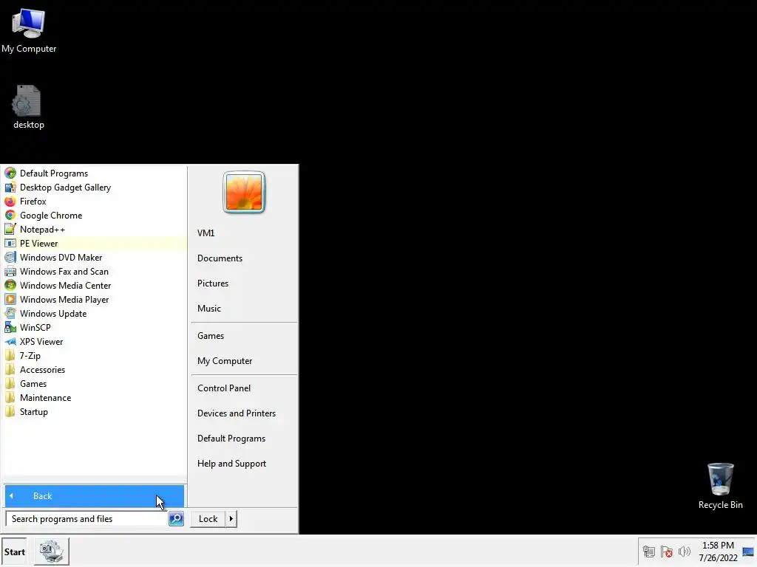Click the Start button
Image resolution: width=757 pixels, height=567 pixels.
click(x=14, y=551)
